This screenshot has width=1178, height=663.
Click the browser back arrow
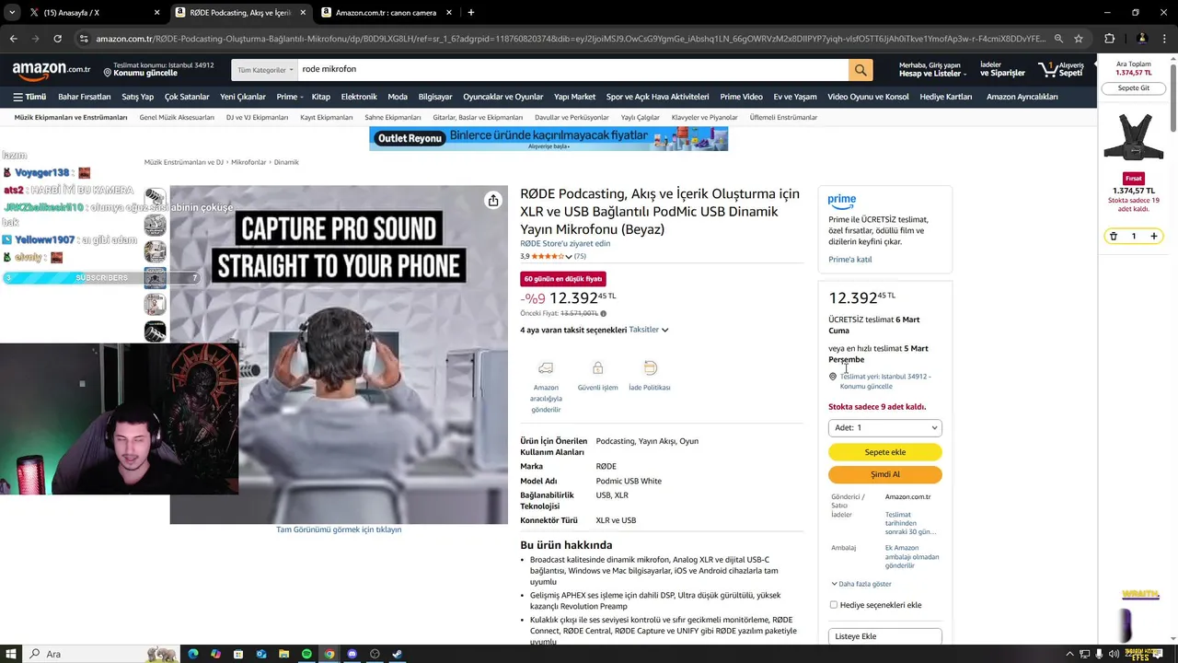tap(13, 39)
